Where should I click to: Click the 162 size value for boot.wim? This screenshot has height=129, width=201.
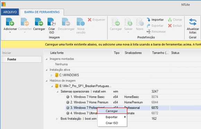[154, 119]
